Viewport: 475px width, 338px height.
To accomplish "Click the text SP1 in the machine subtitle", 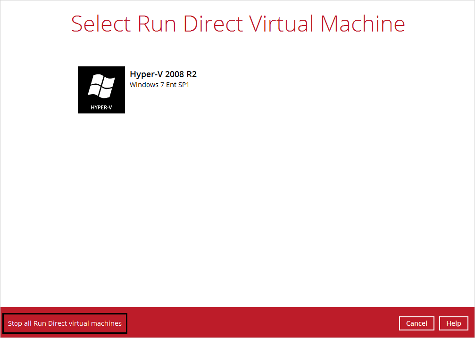I will (x=183, y=85).
